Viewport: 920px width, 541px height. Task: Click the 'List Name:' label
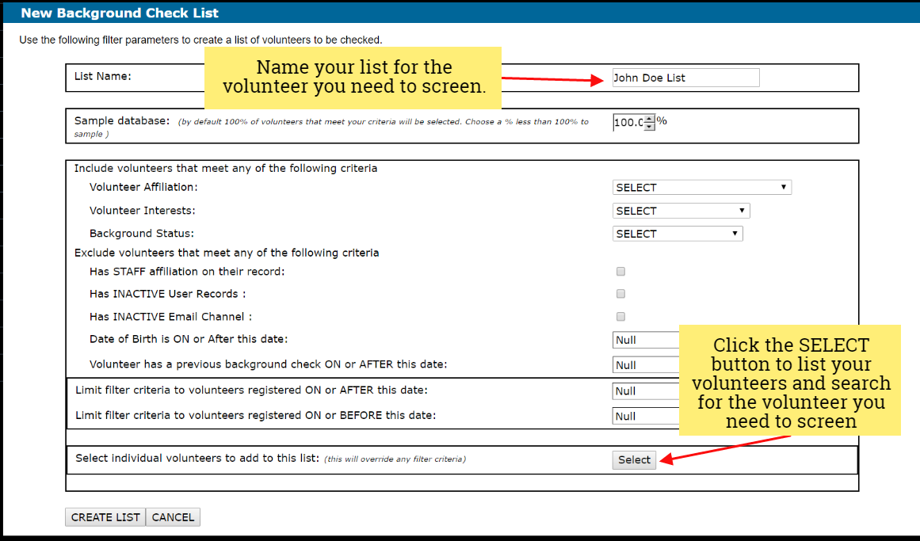point(103,76)
